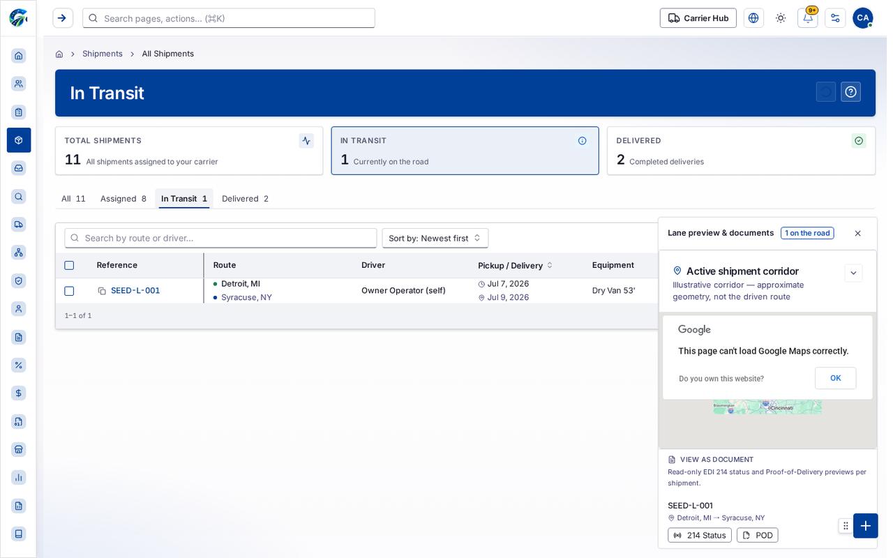The image size is (893, 558).
Task: Click the Carrier Hub button
Action: (x=698, y=18)
